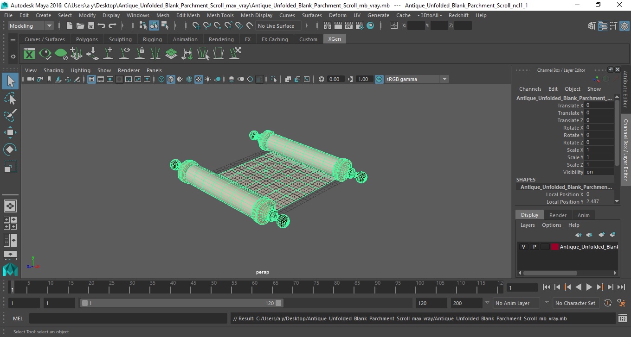Image resolution: width=631 pixels, height=337 pixels.
Task: Click the four-view layout icon
Action: click(10, 223)
